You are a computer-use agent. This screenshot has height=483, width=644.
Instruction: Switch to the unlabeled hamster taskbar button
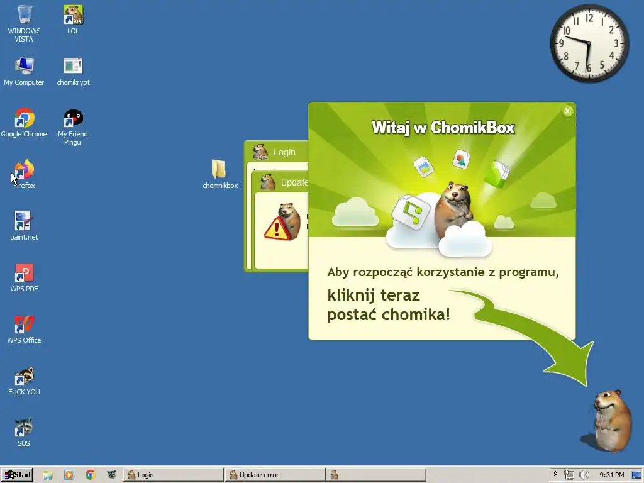click(376, 475)
